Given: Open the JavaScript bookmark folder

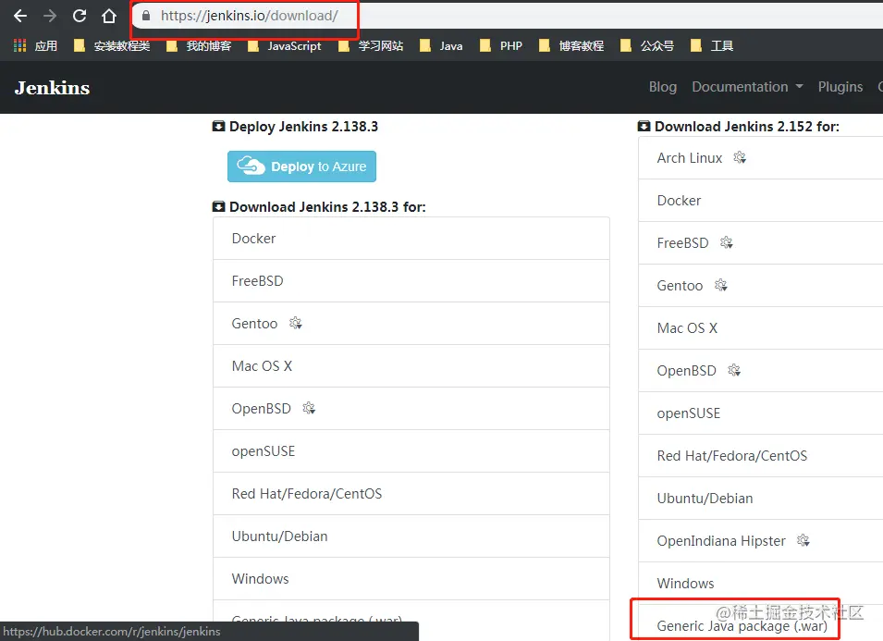Looking at the screenshot, I should pyautogui.click(x=285, y=46).
